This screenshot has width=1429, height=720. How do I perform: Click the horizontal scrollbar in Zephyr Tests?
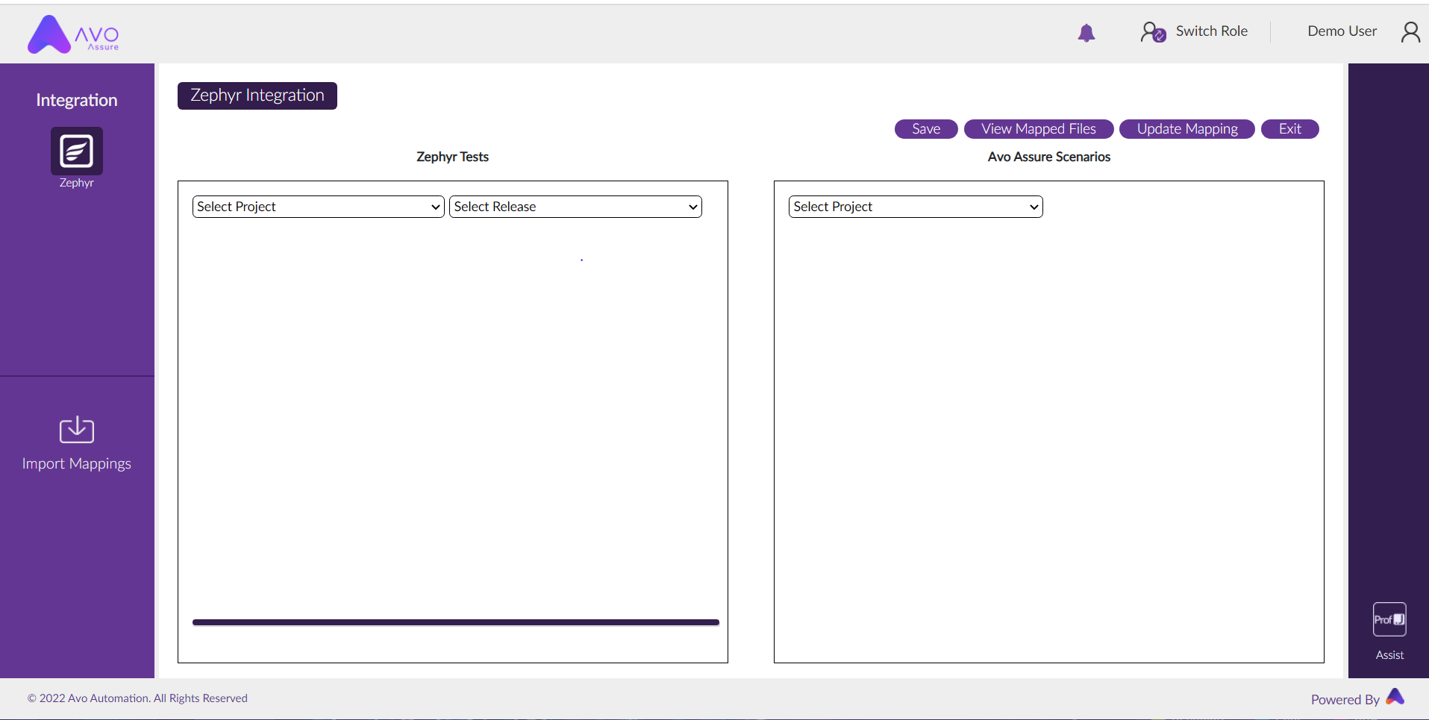(456, 622)
